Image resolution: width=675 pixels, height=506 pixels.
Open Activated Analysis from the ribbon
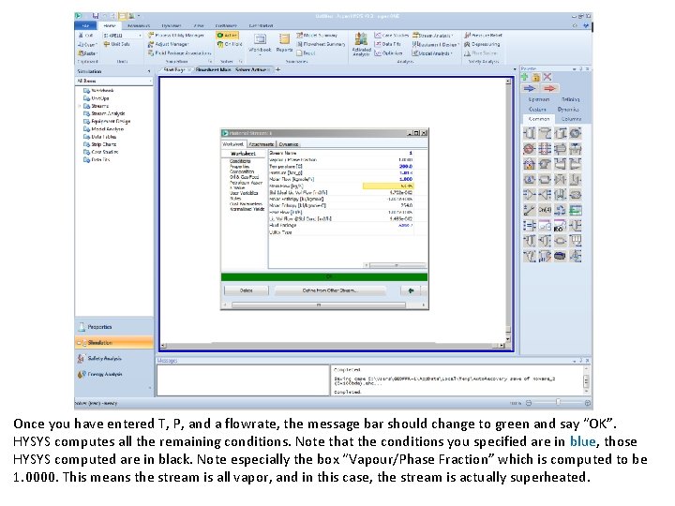point(361,45)
